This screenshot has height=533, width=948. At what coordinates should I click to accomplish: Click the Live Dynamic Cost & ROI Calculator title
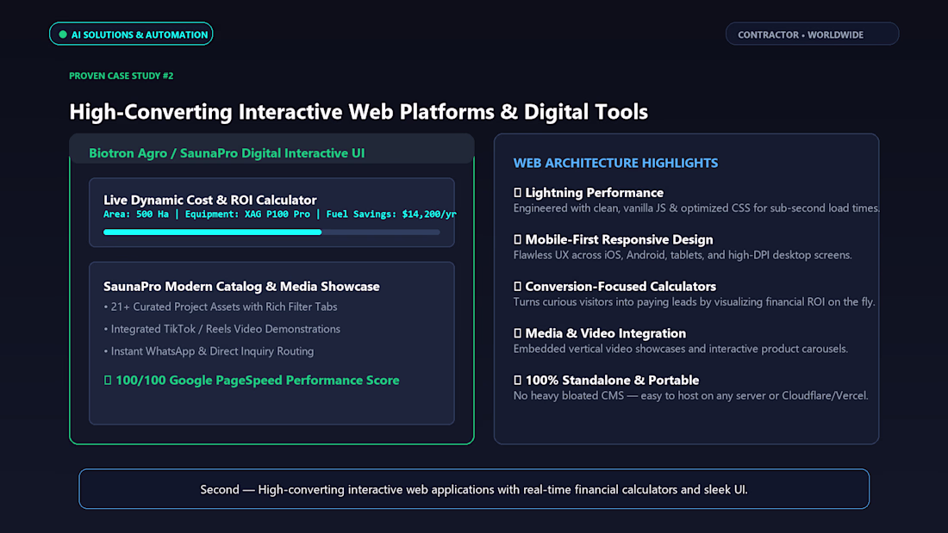click(209, 200)
